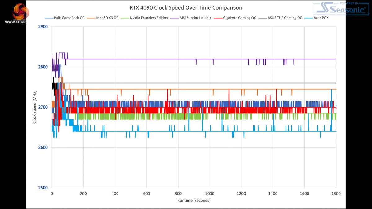
Task: Click the 600 x-axis tick label
Action: (147, 193)
